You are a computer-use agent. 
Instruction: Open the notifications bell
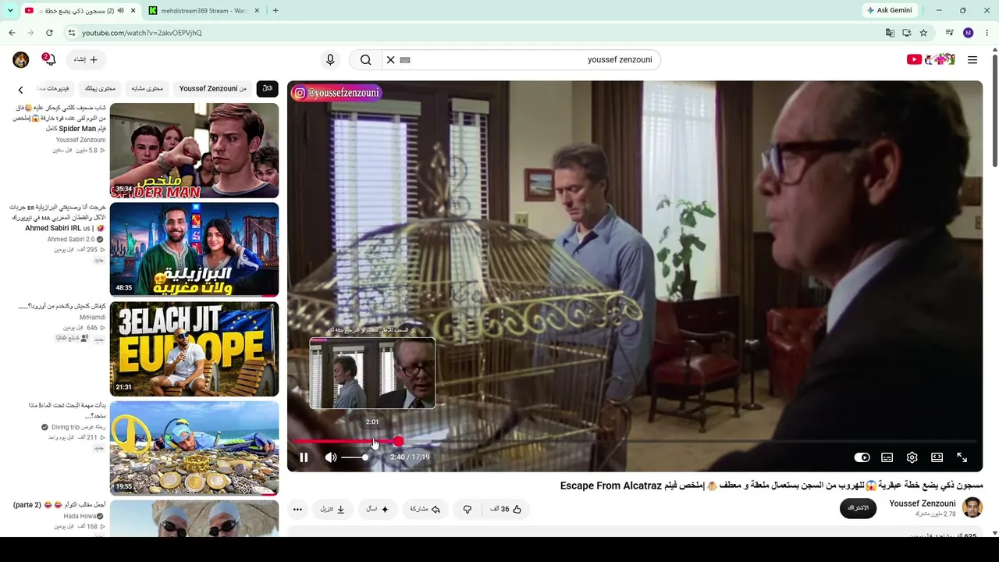click(50, 59)
